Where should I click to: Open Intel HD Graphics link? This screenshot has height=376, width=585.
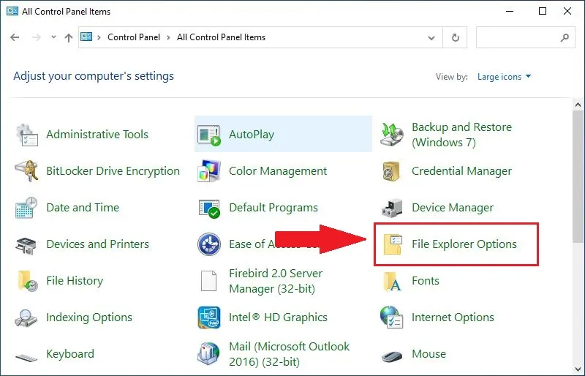(278, 317)
